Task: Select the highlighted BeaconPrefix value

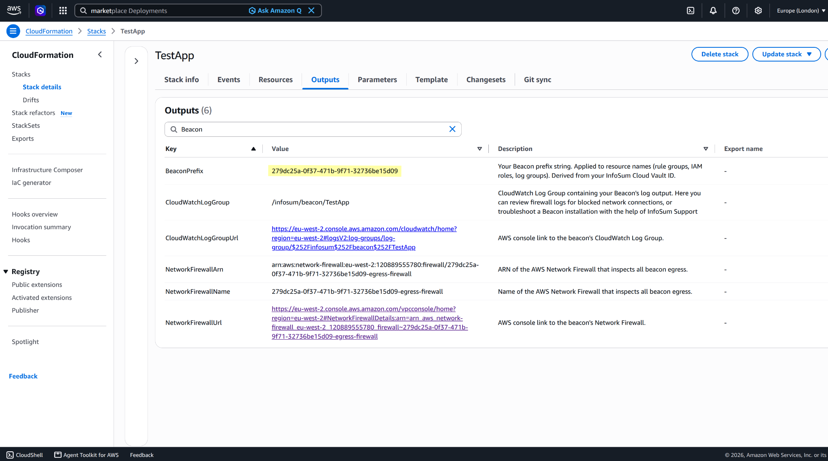Action: [x=335, y=171]
